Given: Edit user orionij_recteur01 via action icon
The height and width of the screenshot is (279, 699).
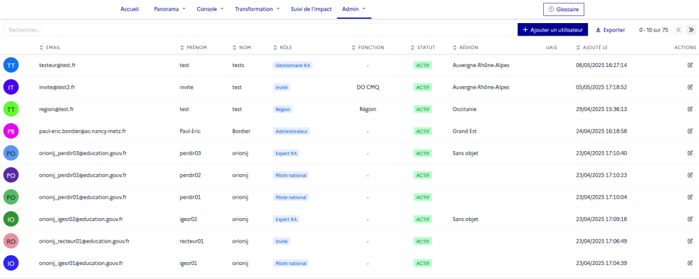Looking at the screenshot, I should click(x=690, y=241).
